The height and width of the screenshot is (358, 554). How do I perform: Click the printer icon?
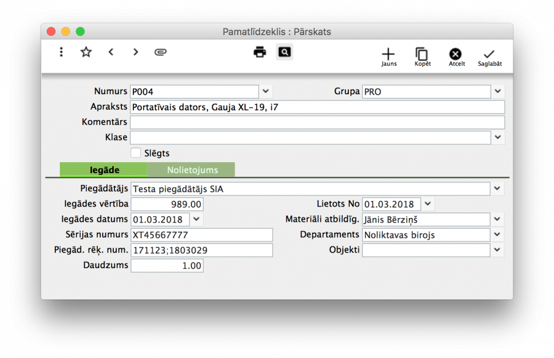pyautogui.click(x=260, y=52)
